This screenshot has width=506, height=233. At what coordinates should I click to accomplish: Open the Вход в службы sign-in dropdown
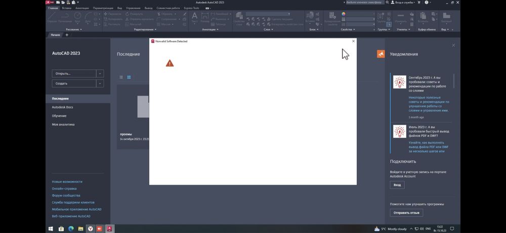[x=404, y=2]
